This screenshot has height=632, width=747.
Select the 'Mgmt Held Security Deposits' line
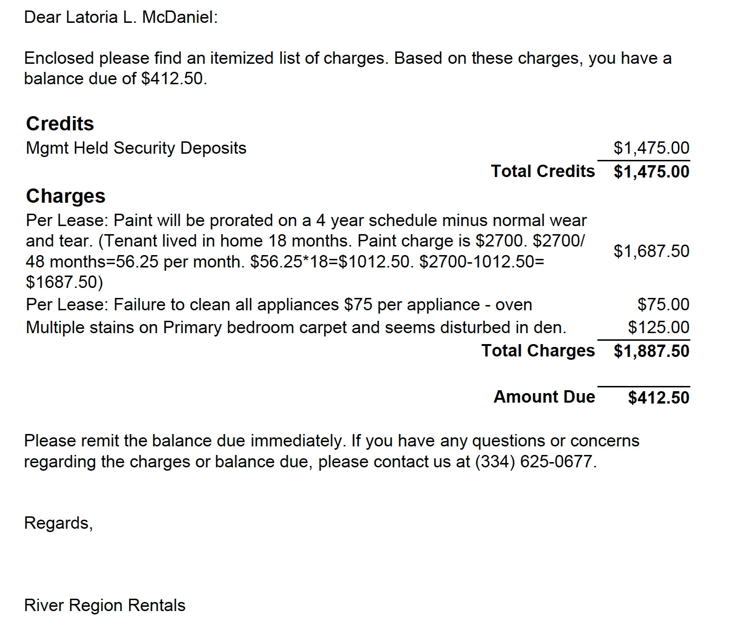(136, 148)
